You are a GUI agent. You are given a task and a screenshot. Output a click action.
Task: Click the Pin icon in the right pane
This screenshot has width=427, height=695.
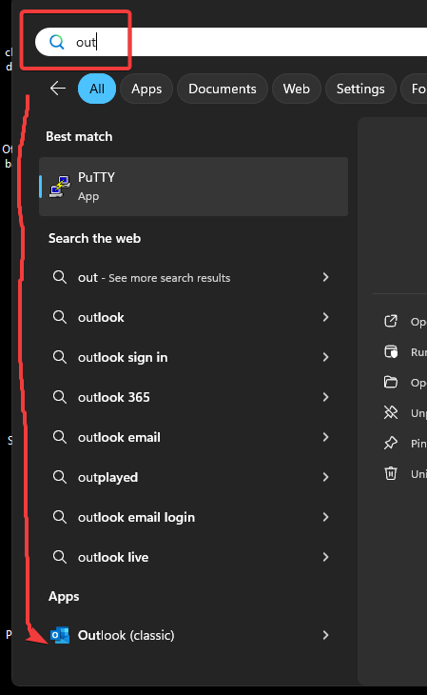click(x=391, y=443)
